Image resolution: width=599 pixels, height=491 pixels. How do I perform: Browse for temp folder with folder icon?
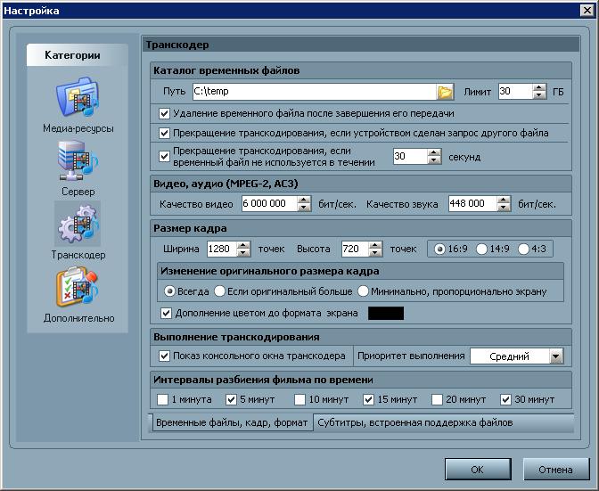pyautogui.click(x=445, y=92)
